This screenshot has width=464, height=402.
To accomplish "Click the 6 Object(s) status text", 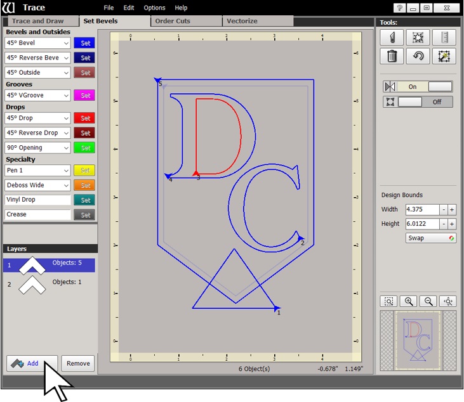I will click(x=254, y=368).
